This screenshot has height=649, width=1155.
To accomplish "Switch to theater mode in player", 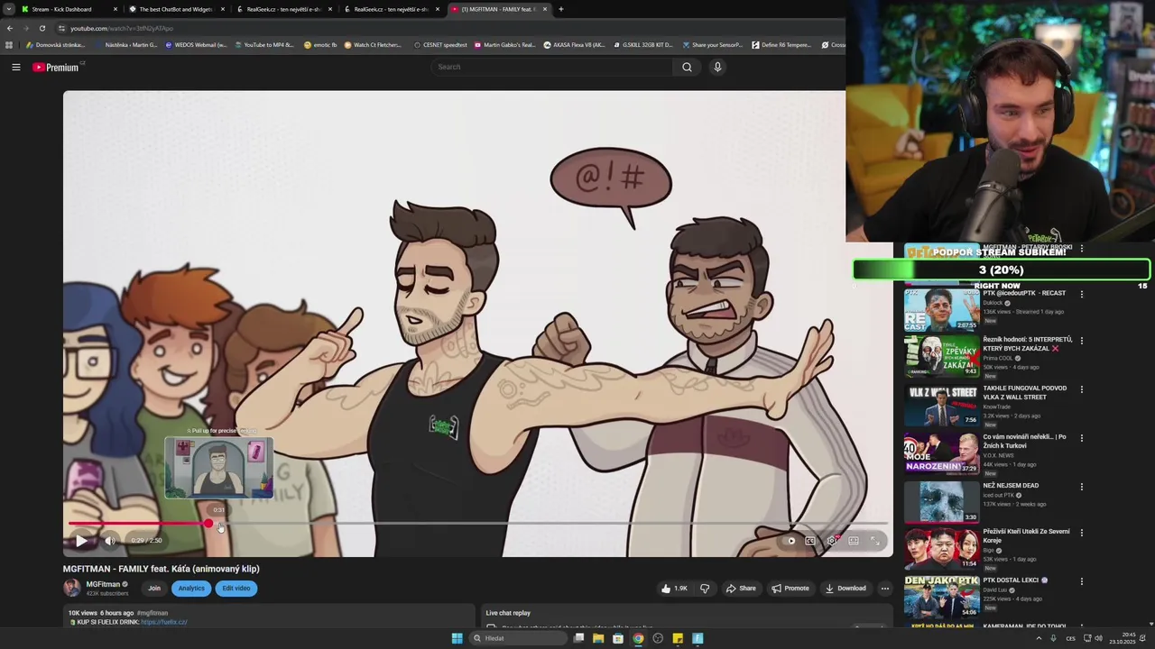I will point(854,541).
